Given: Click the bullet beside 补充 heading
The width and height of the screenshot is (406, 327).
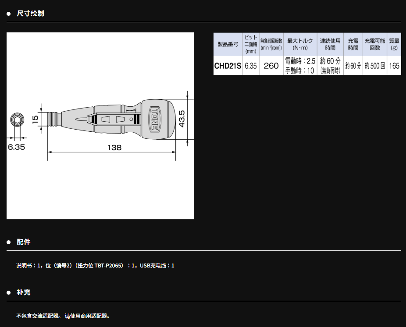Looking at the screenshot, I should [9, 292].
